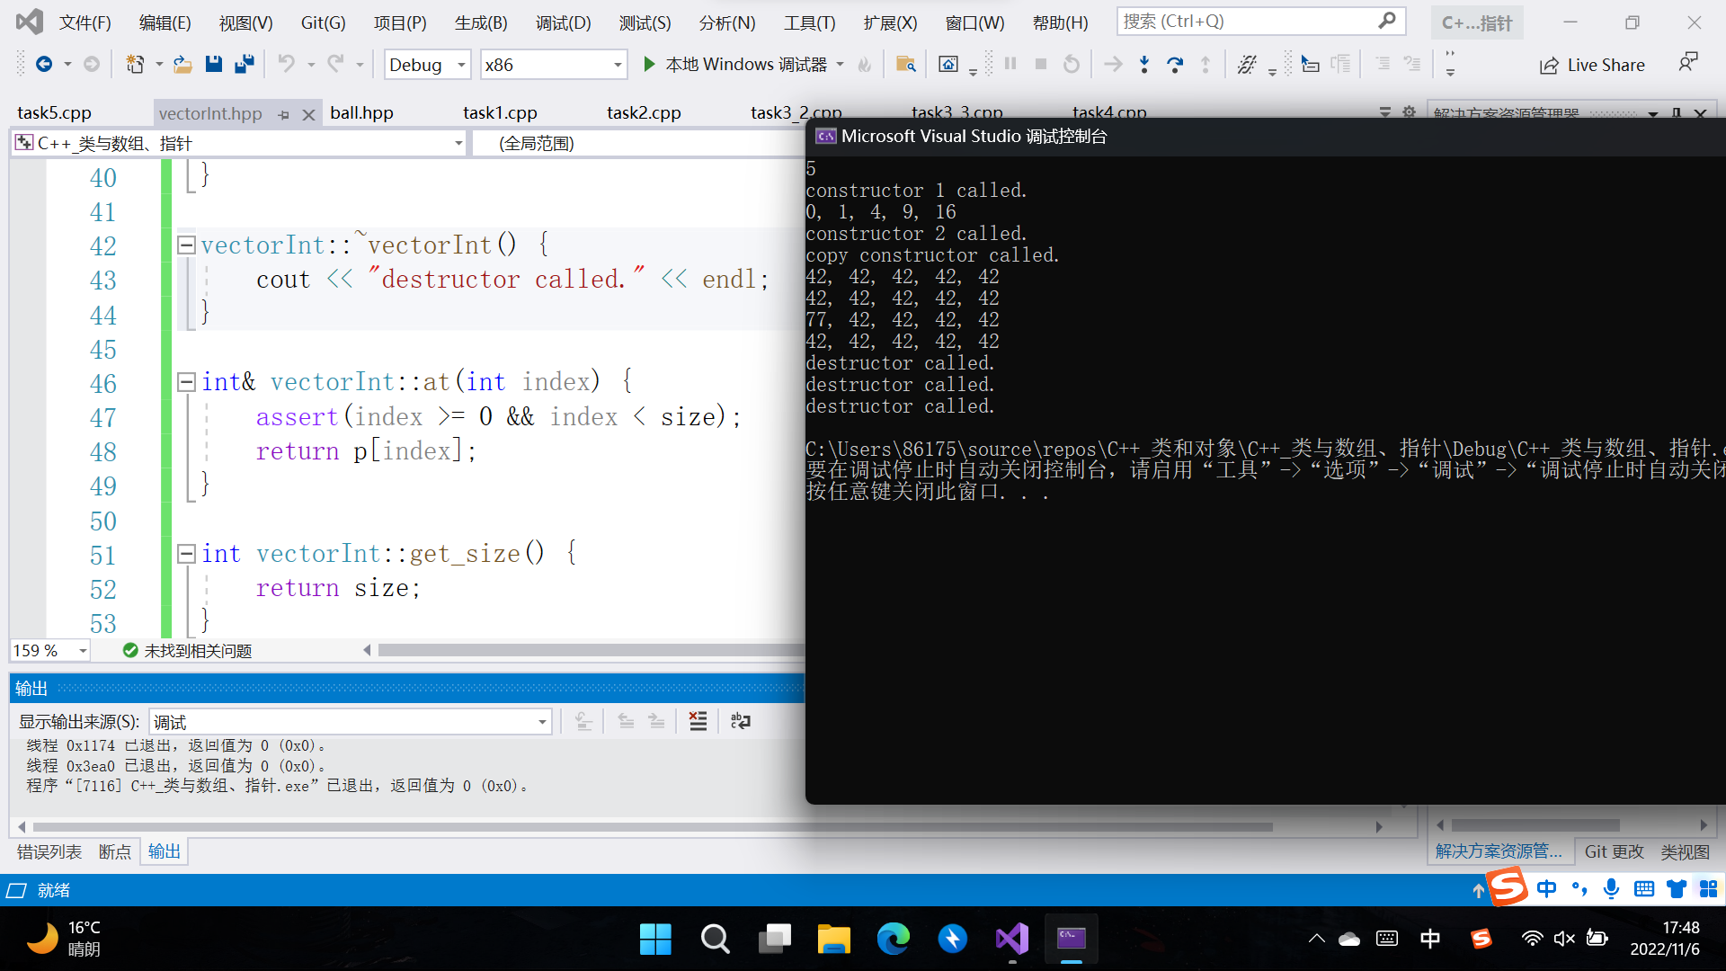
Task: Click the Step Into debug icon
Action: coord(1143,64)
